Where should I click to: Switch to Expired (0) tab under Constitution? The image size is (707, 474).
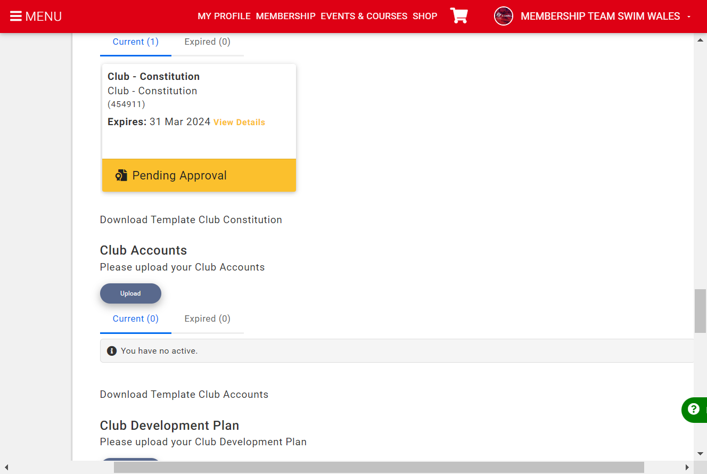(x=208, y=42)
